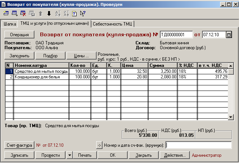Image resolution: width=239 pixels, height=163 pixels.
Task: Move the row down with arrow icon
Action: [x=49, y=14]
